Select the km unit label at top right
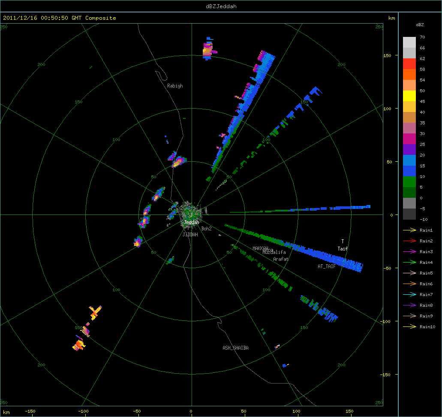 (x=391, y=18)
